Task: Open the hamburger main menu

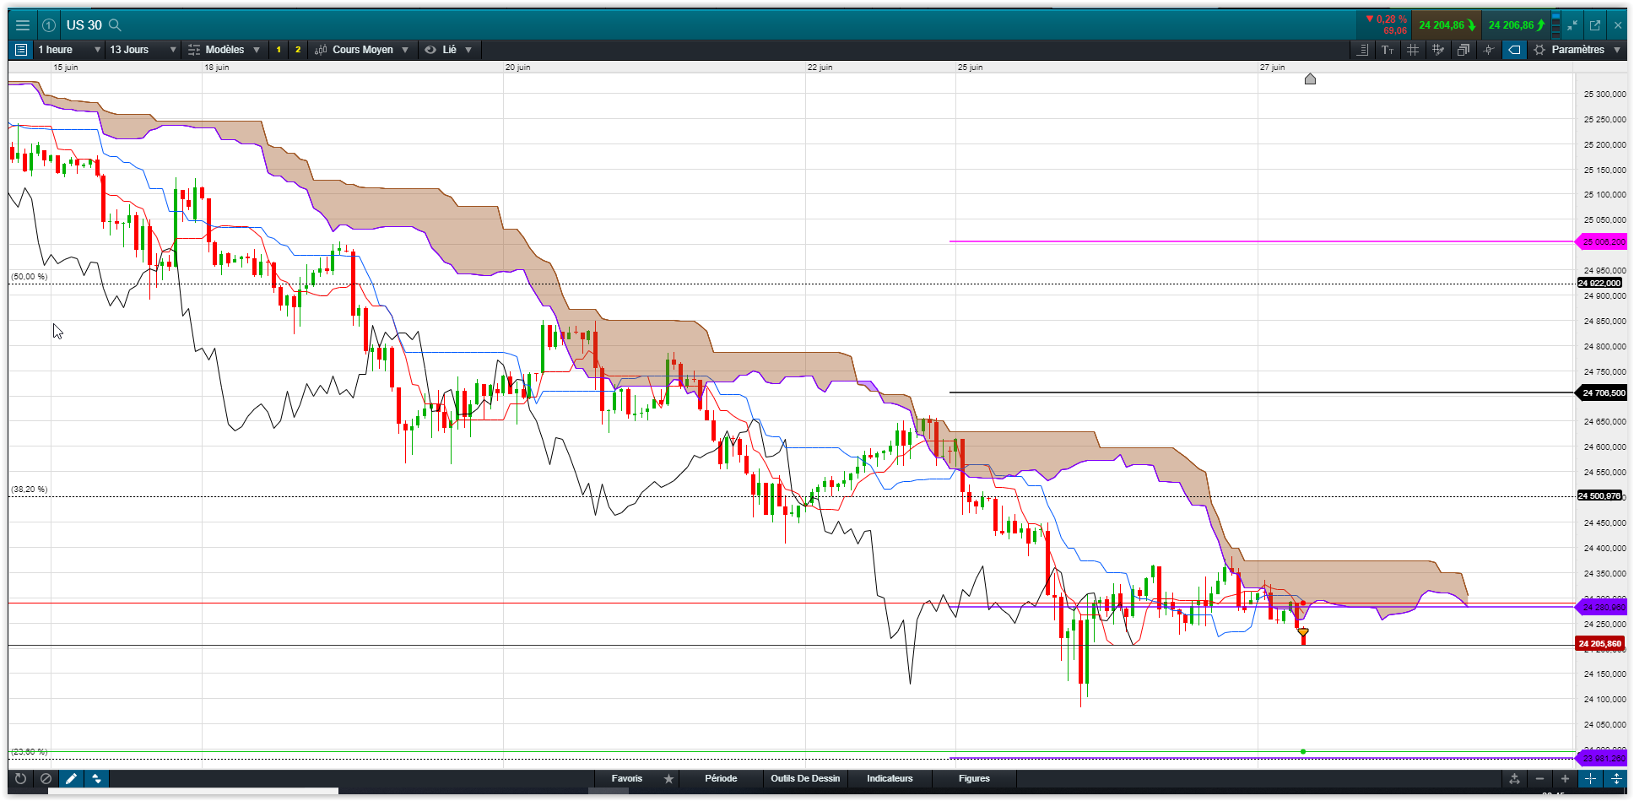Action: (23, 25)
